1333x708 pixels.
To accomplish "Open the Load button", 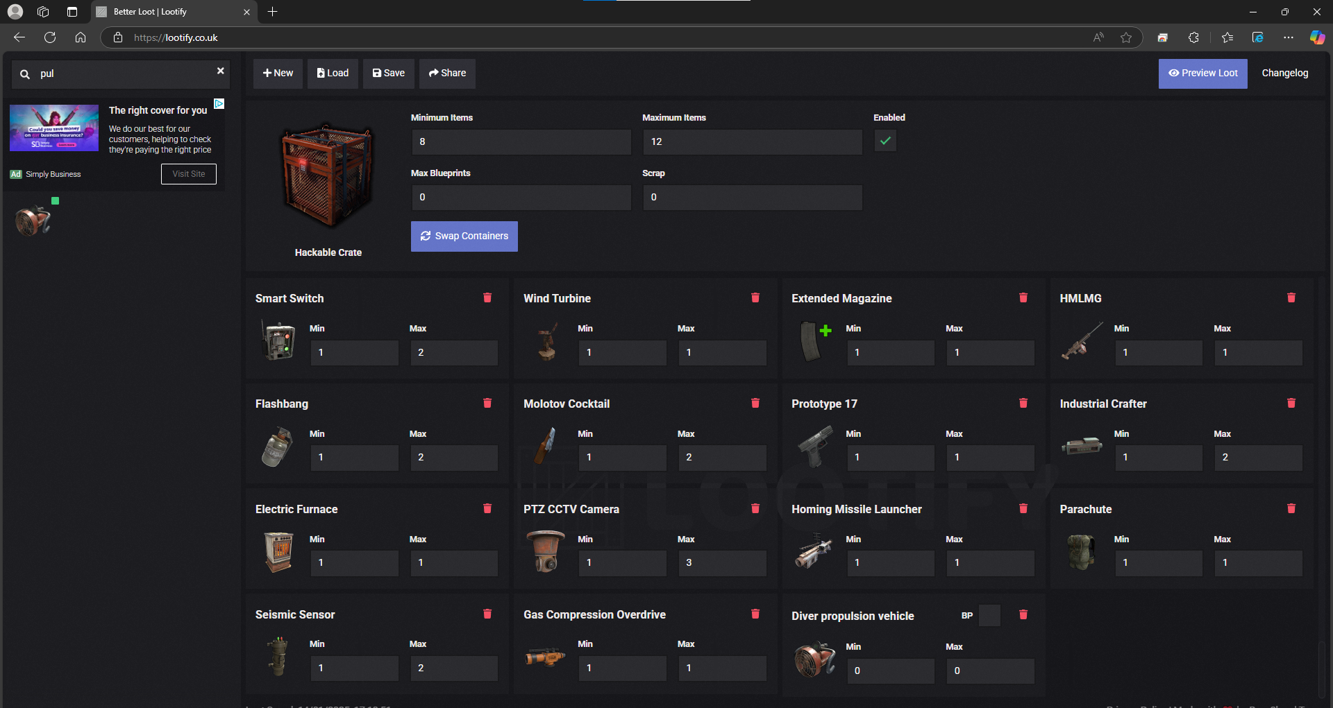I will [x=333, y=73].
